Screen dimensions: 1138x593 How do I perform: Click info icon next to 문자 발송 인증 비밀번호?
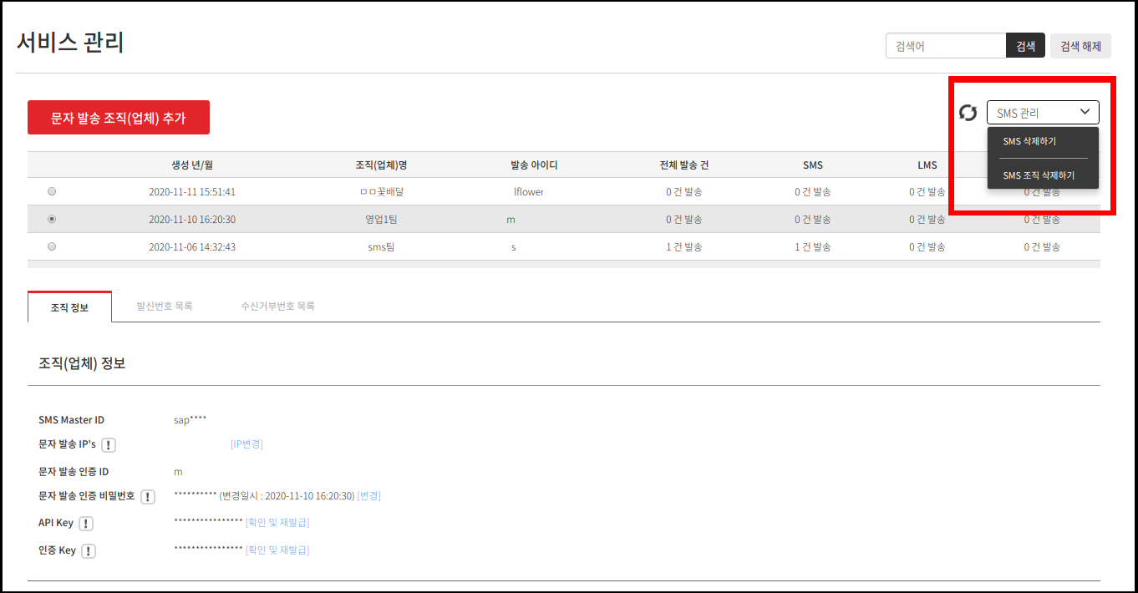click(x=148, y=497)
